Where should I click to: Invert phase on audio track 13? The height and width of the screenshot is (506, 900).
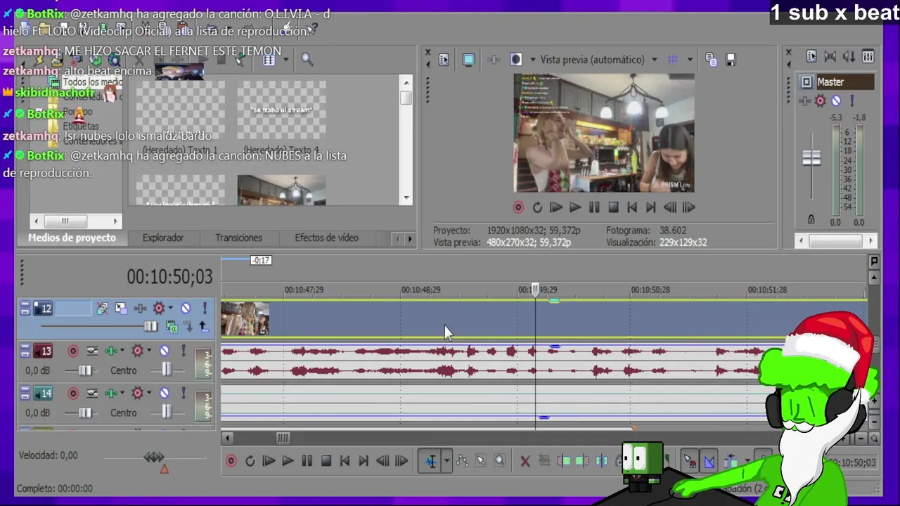click(x=92, y=351)
